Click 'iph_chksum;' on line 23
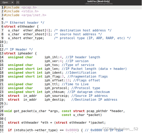 pos(55,92)
